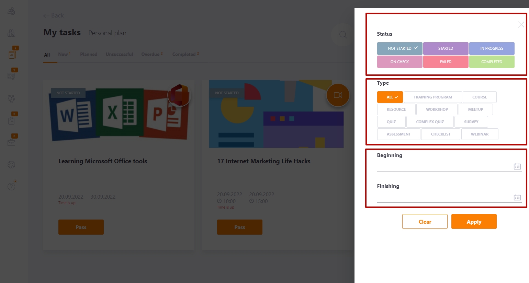Pass the 17 Internet Marketing Life Hacks task
The image size is (529, 283).
240,227
